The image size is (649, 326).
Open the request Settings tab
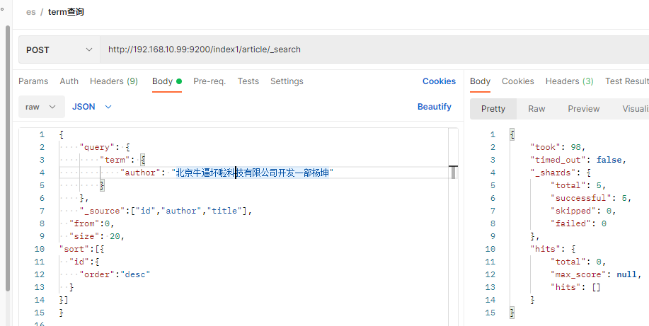point(287,81)
